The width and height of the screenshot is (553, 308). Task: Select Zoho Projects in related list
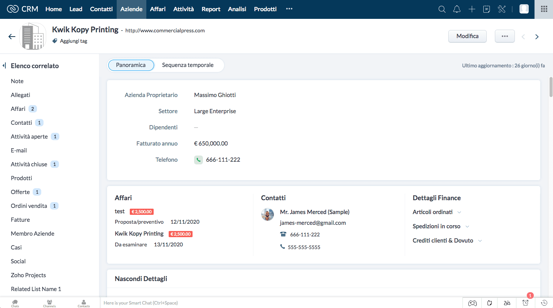click(28, 275)
